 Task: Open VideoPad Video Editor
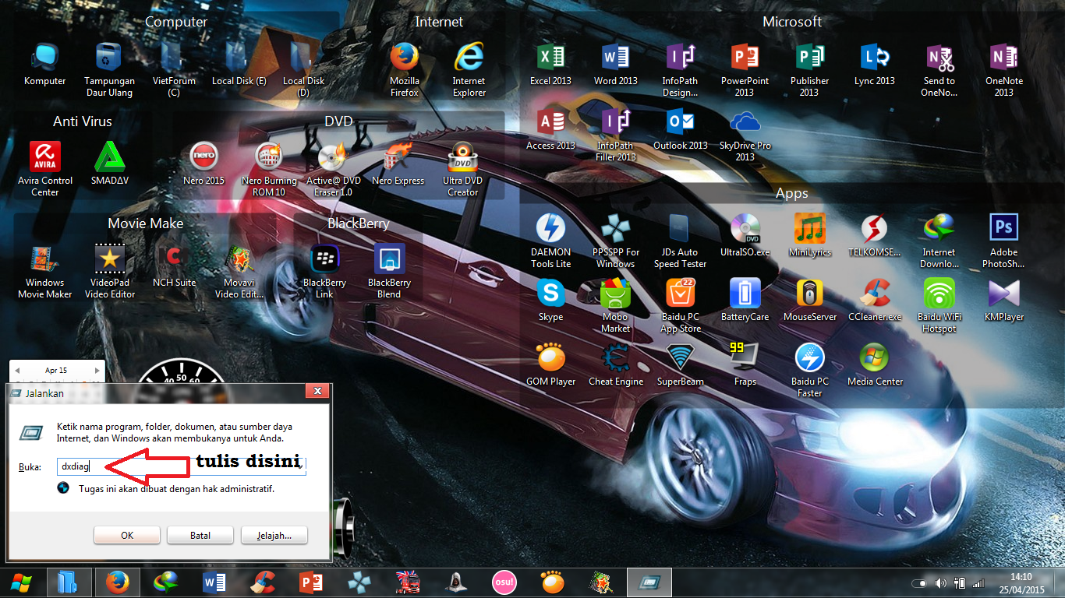coord(110,271)
